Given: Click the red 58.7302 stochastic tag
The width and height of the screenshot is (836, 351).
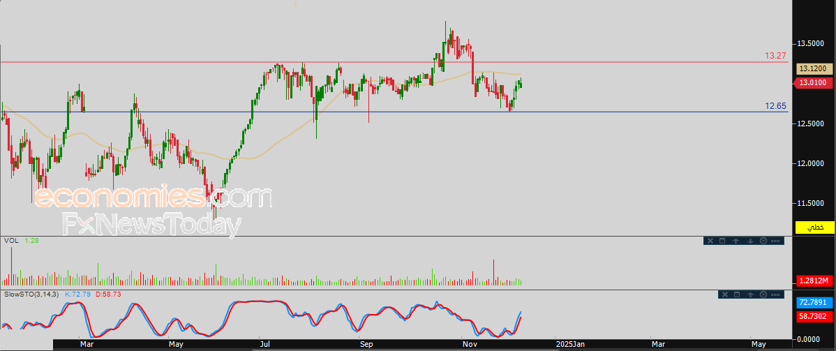Looking at the screenshot, I should tap(814, 316).
